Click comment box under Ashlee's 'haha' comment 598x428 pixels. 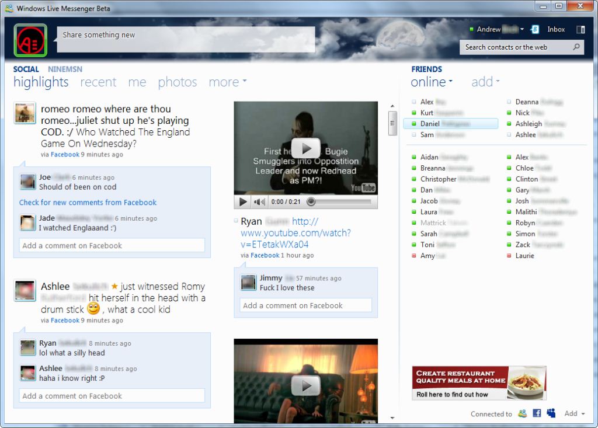click(112, 395)
